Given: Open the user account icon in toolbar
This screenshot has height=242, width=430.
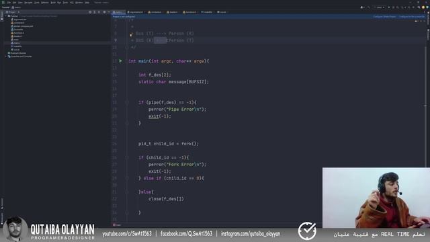Looking at the screenshot, I should [x=362, y=7].
